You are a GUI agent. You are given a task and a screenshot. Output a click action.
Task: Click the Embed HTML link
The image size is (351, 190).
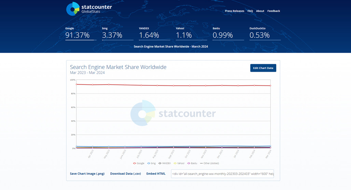(x=156, y=174)
